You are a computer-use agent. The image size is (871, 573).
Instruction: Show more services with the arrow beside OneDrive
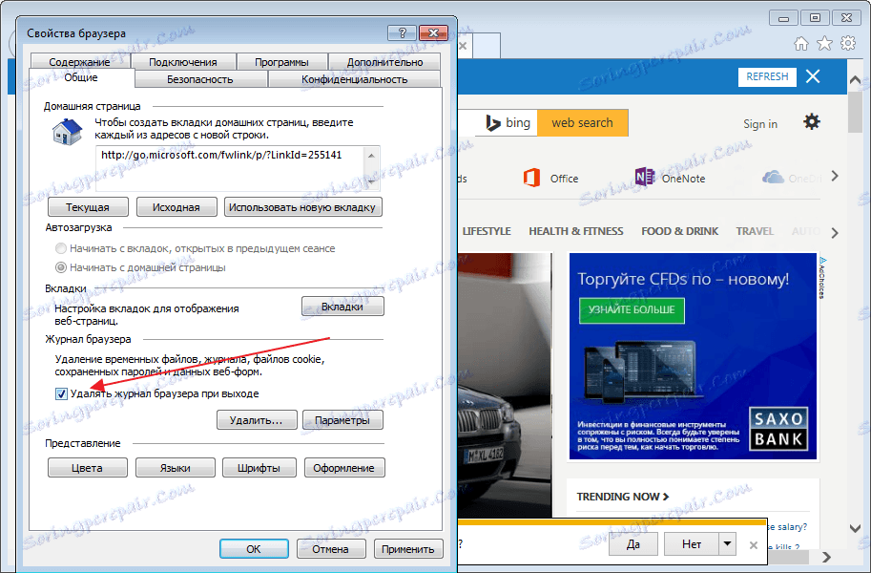pyautogui.click(x=835, y=177)
